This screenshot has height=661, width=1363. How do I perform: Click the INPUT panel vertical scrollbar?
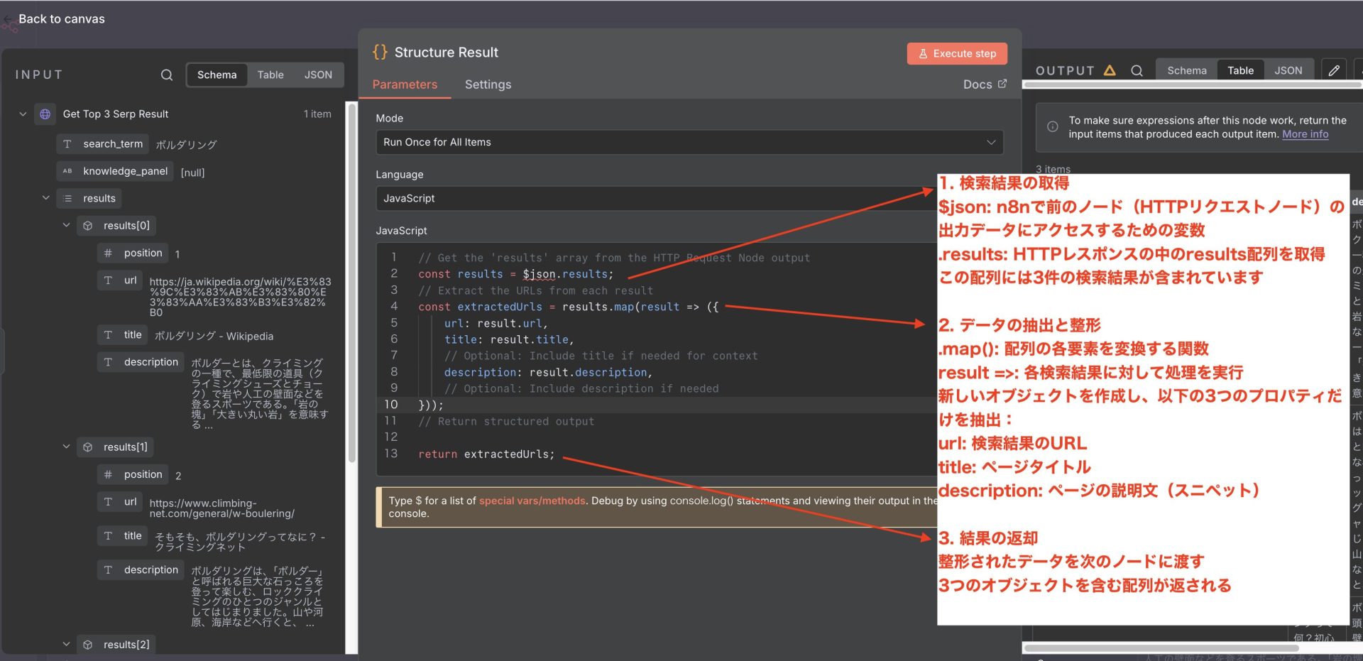coord(351,284)
